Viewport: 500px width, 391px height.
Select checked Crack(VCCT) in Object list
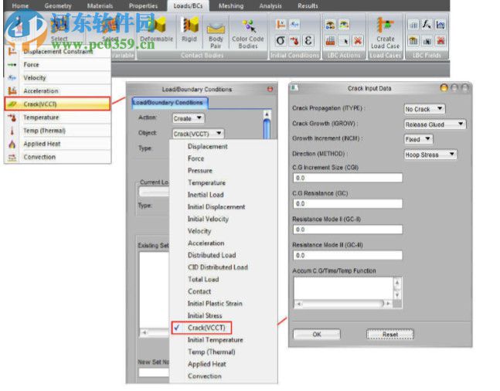pyautogui.click(x=202, y=328)
